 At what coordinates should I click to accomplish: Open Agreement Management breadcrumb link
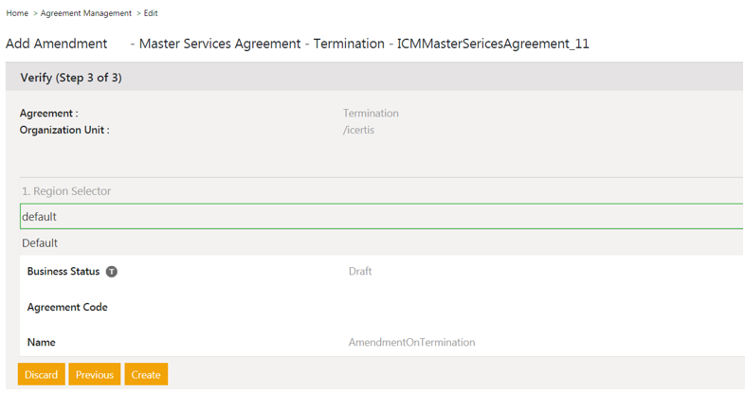pos(86,13)
